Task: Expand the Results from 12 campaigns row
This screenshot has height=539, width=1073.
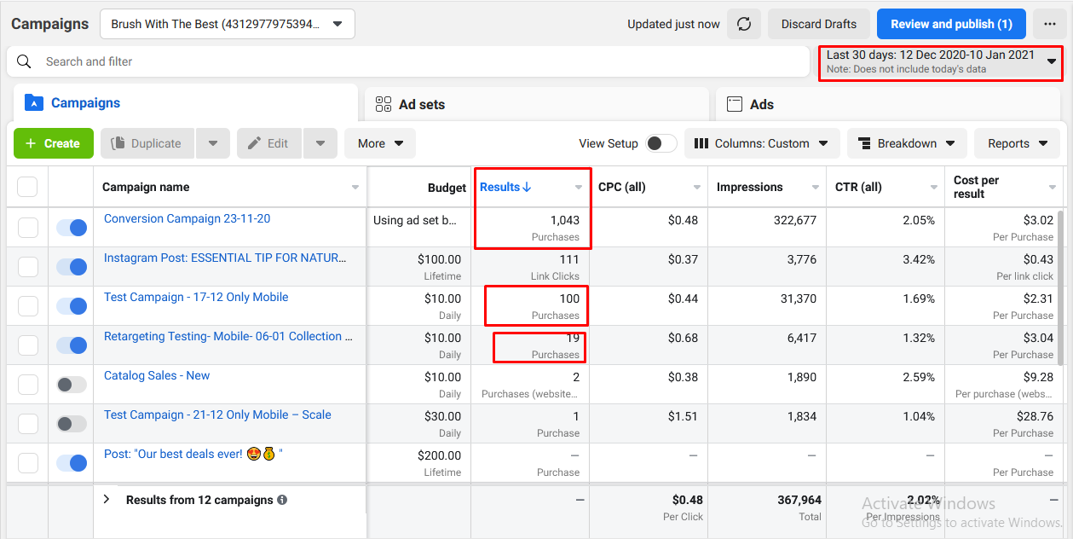Action: (107, 500)
